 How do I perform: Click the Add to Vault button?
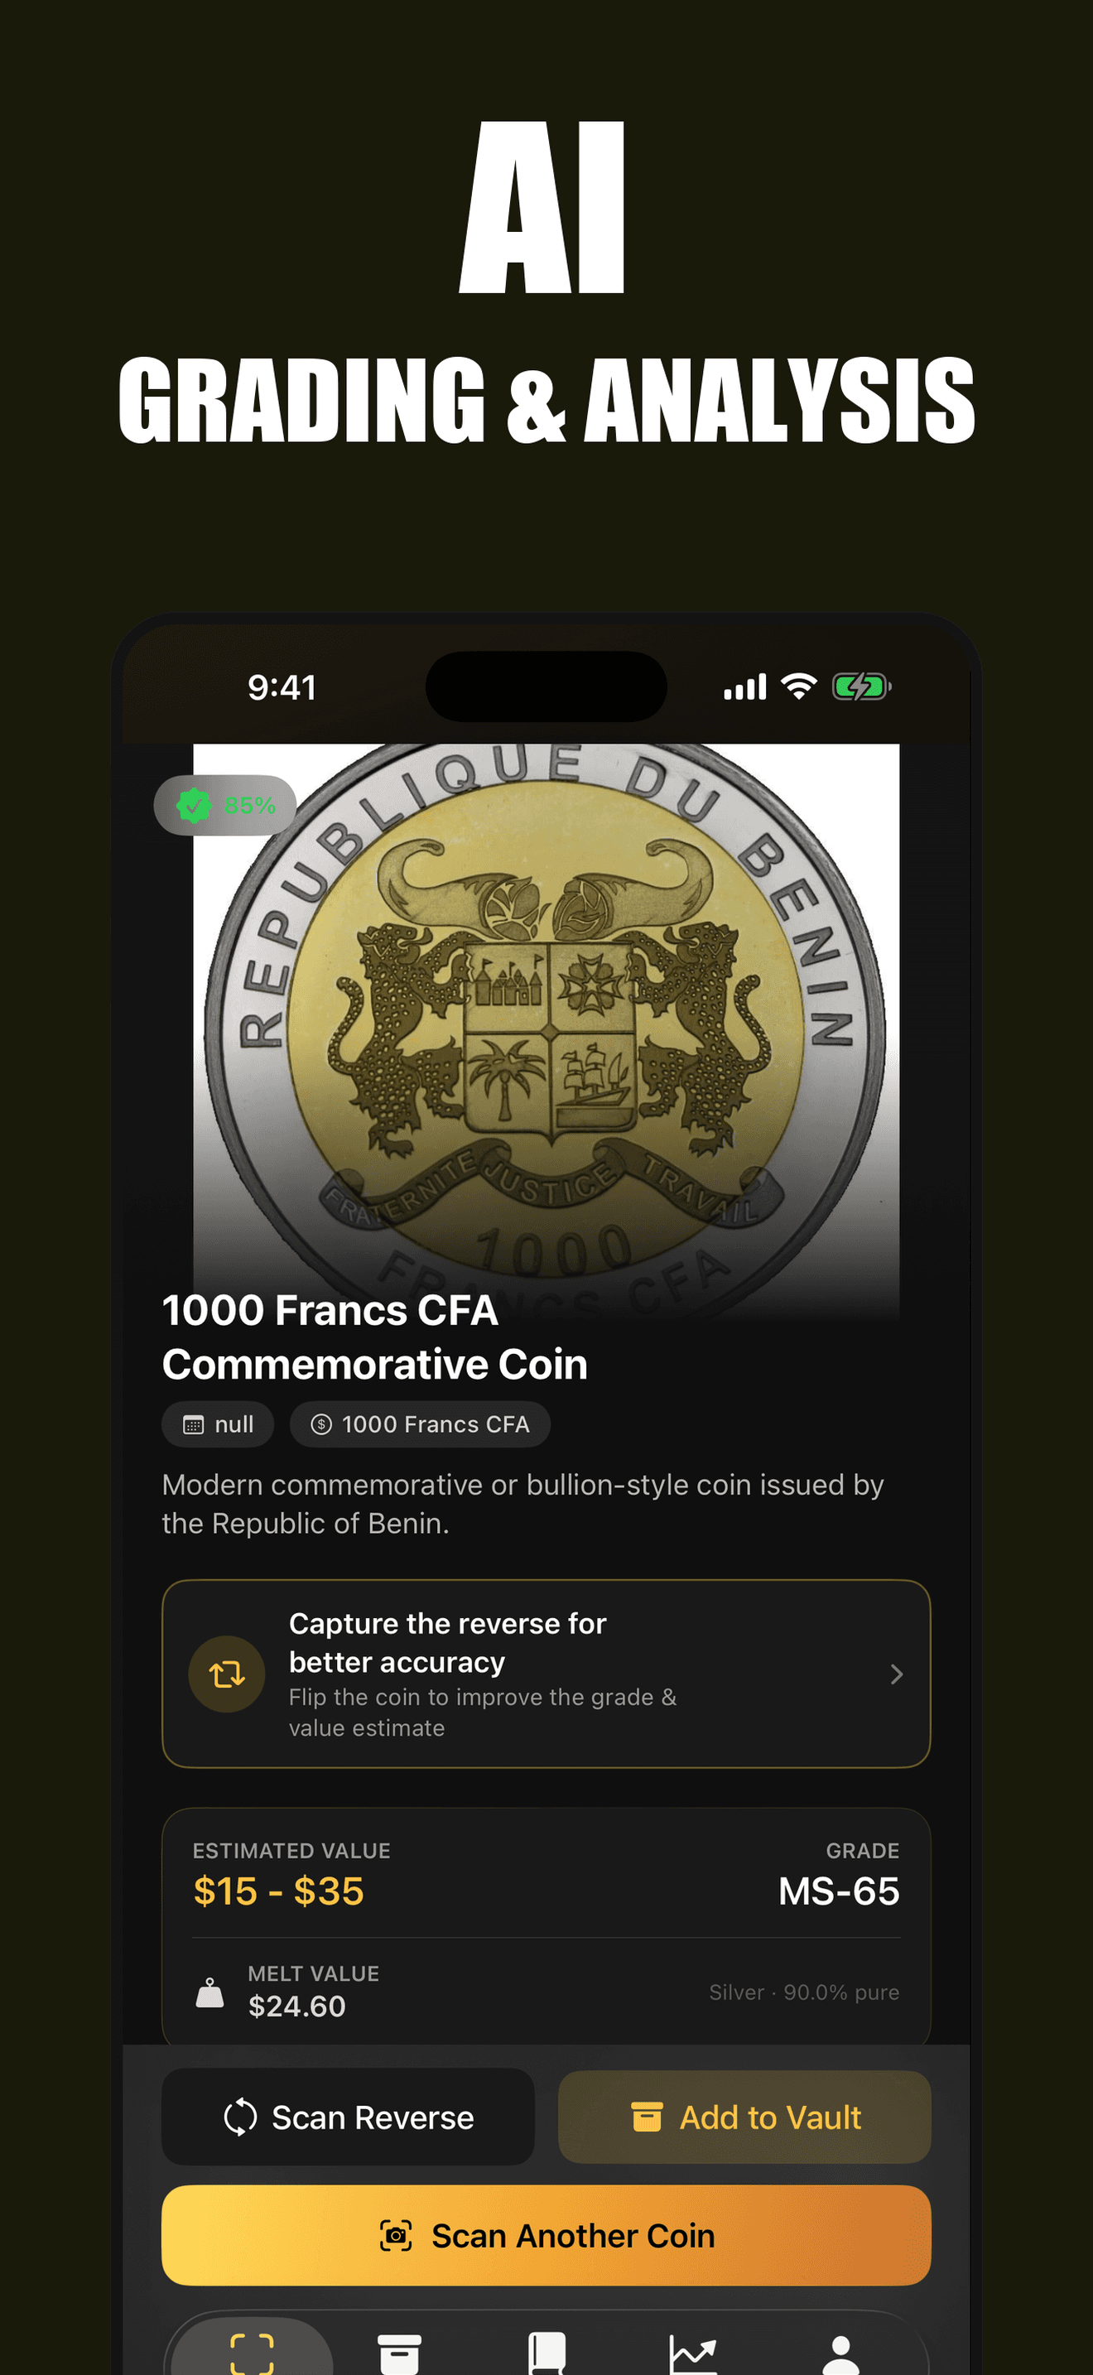(744, 2117)
